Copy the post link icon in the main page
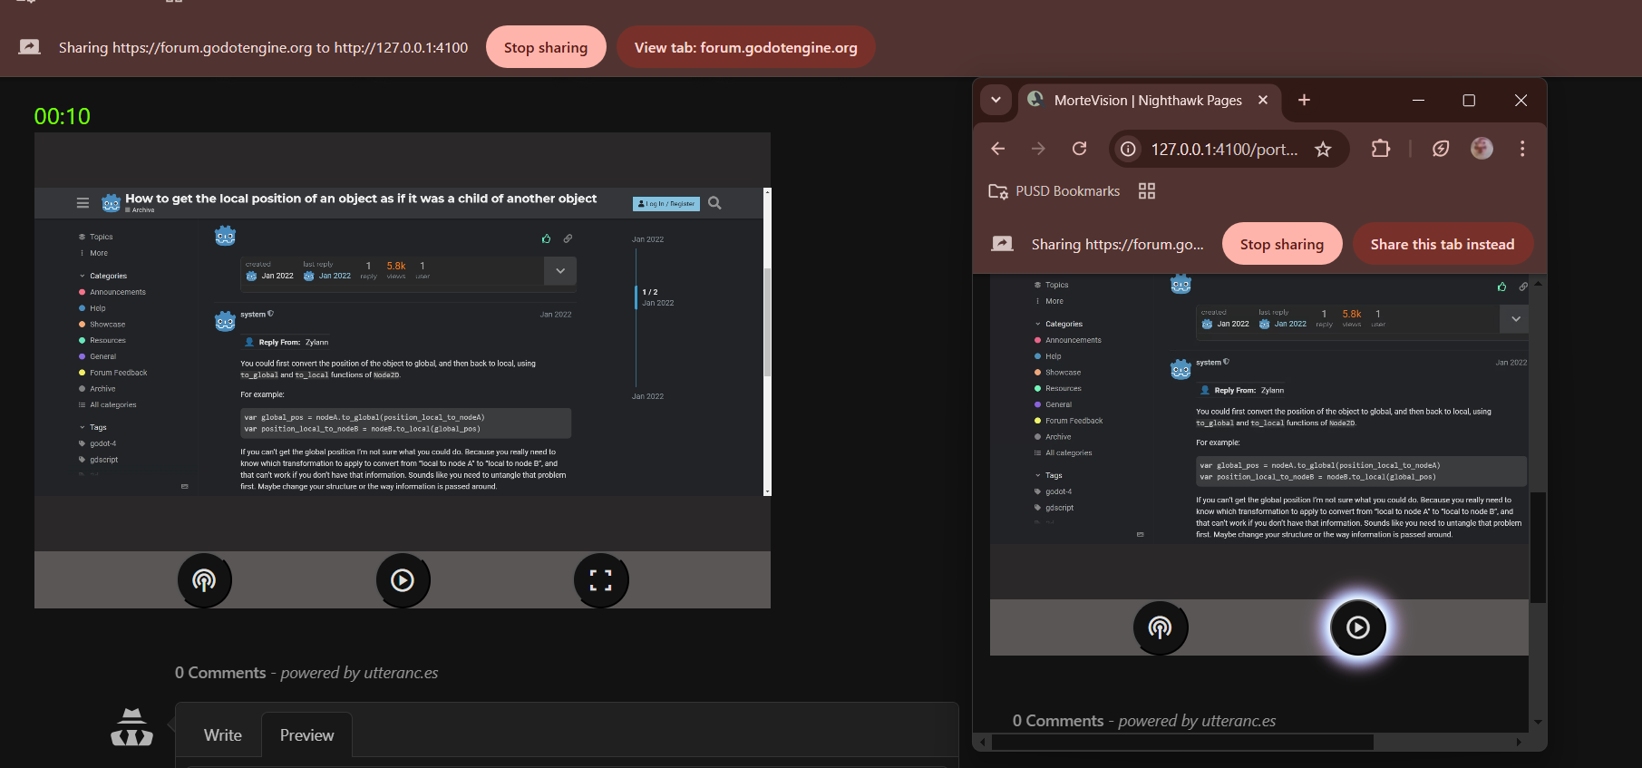 pyautogui.click(x=568, y=238)
